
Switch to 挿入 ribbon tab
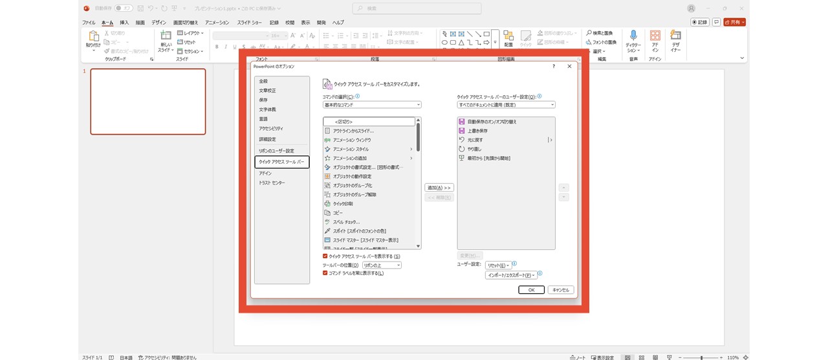(124, 23)
